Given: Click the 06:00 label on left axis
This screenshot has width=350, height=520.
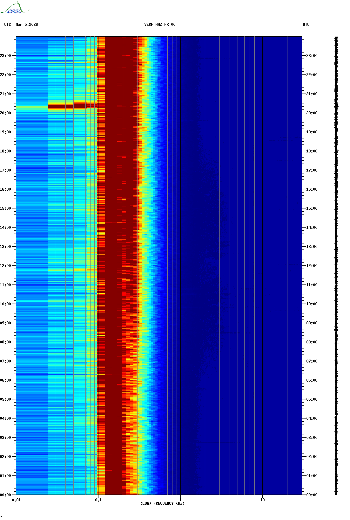Looking at the screenshot, I should [x=6, y=380].
